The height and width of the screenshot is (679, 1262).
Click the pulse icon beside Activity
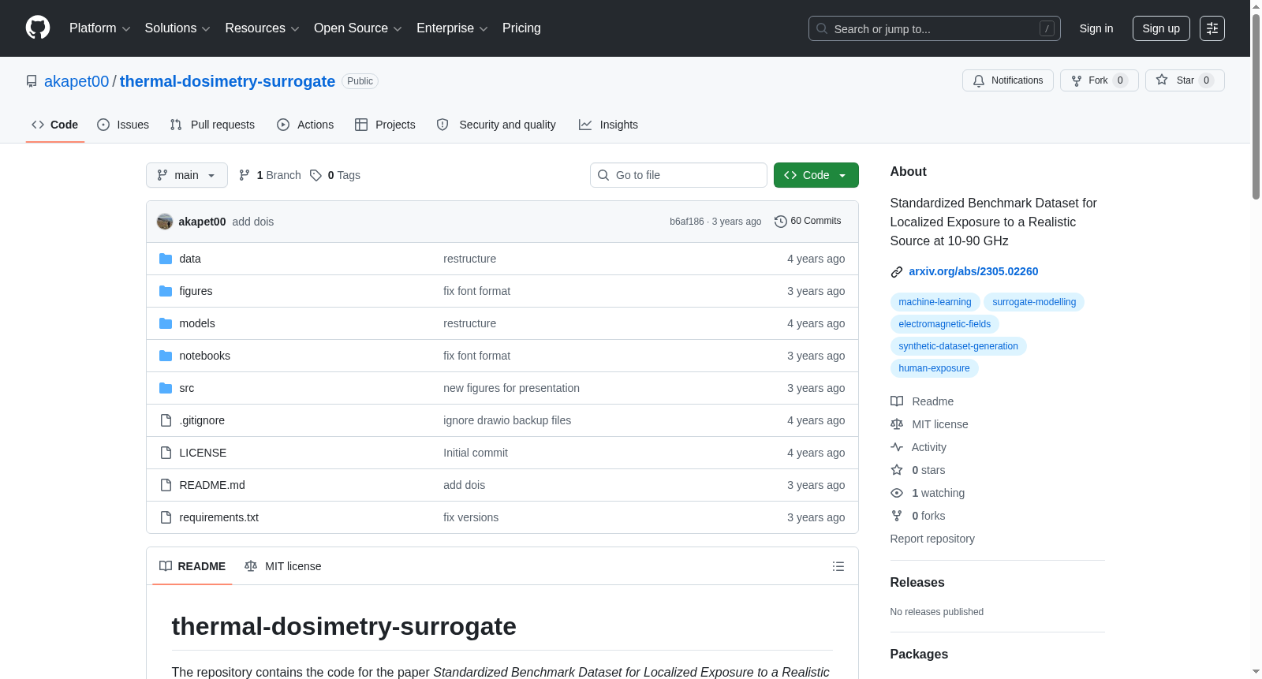[897, 447]
